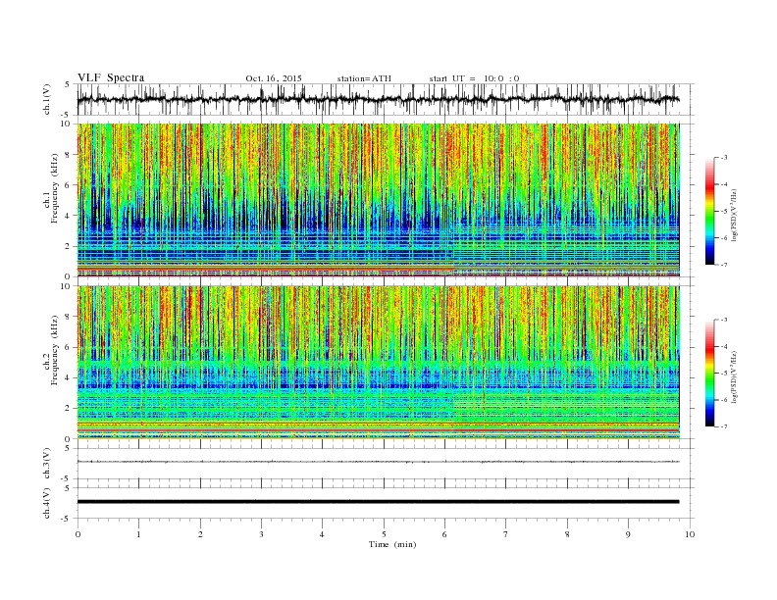Viewport: 777px width, 600px height.
Task: Click the "0" tick on the time axis
Action: [x=78, y=534]
